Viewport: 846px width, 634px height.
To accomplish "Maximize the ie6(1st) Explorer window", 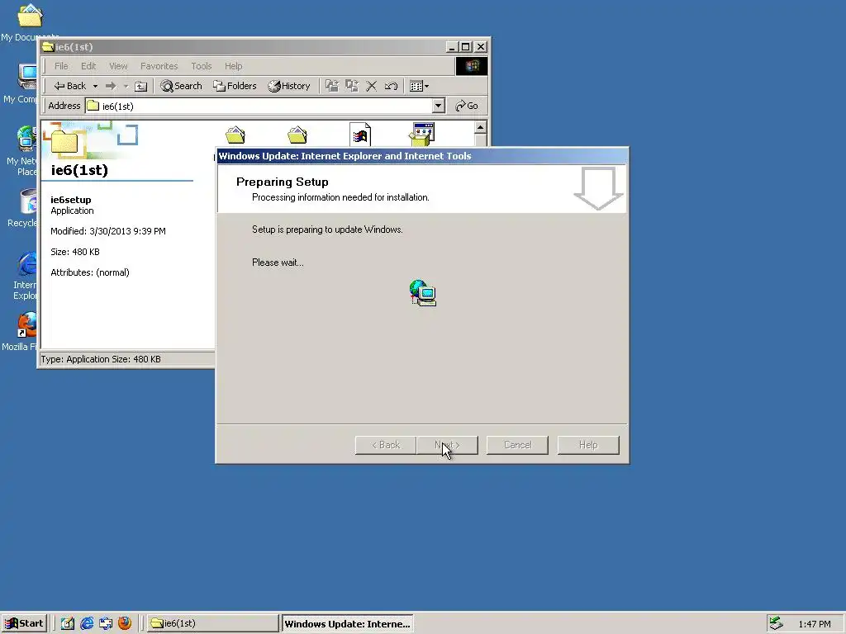I will point(466,47).
